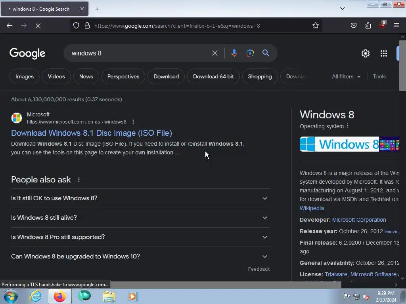
Task: Open the Trialware license link
Action: [336, 274]
